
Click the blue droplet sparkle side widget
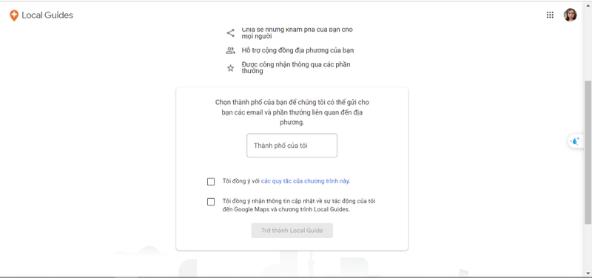click(575, 141)
